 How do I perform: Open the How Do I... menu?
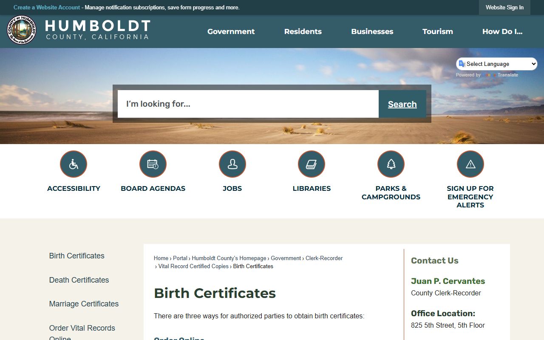coord(502,31)
